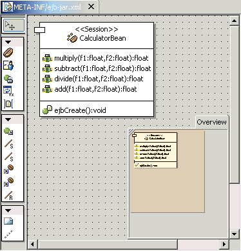Select the pointer selection tool
Screen dimensions: 241x251
pos(14,26)
